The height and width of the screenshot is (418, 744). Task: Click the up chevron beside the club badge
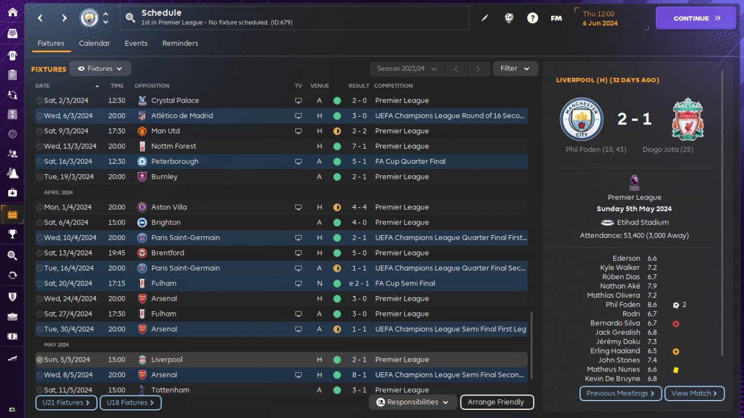tap(106, 15)
